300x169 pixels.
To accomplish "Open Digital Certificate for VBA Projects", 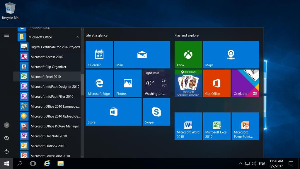I will click(x=47, y=47).
